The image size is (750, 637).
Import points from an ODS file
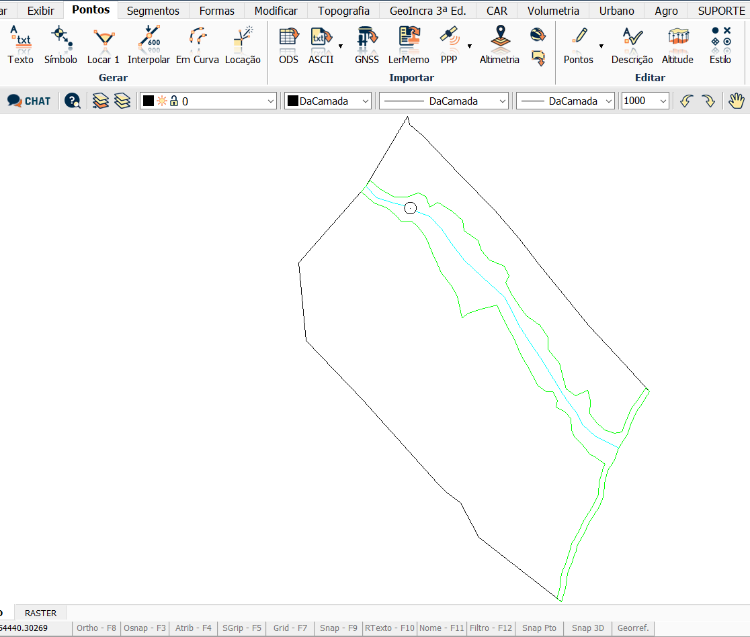[288, 44]
